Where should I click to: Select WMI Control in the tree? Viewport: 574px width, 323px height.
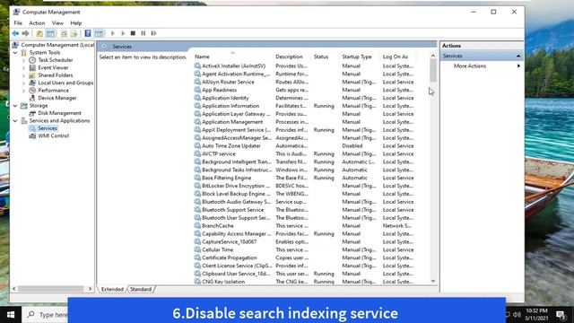[53, 135]
